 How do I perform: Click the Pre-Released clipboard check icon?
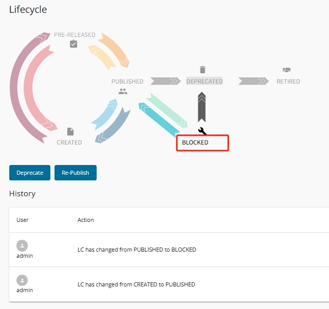tap(74, 44)
